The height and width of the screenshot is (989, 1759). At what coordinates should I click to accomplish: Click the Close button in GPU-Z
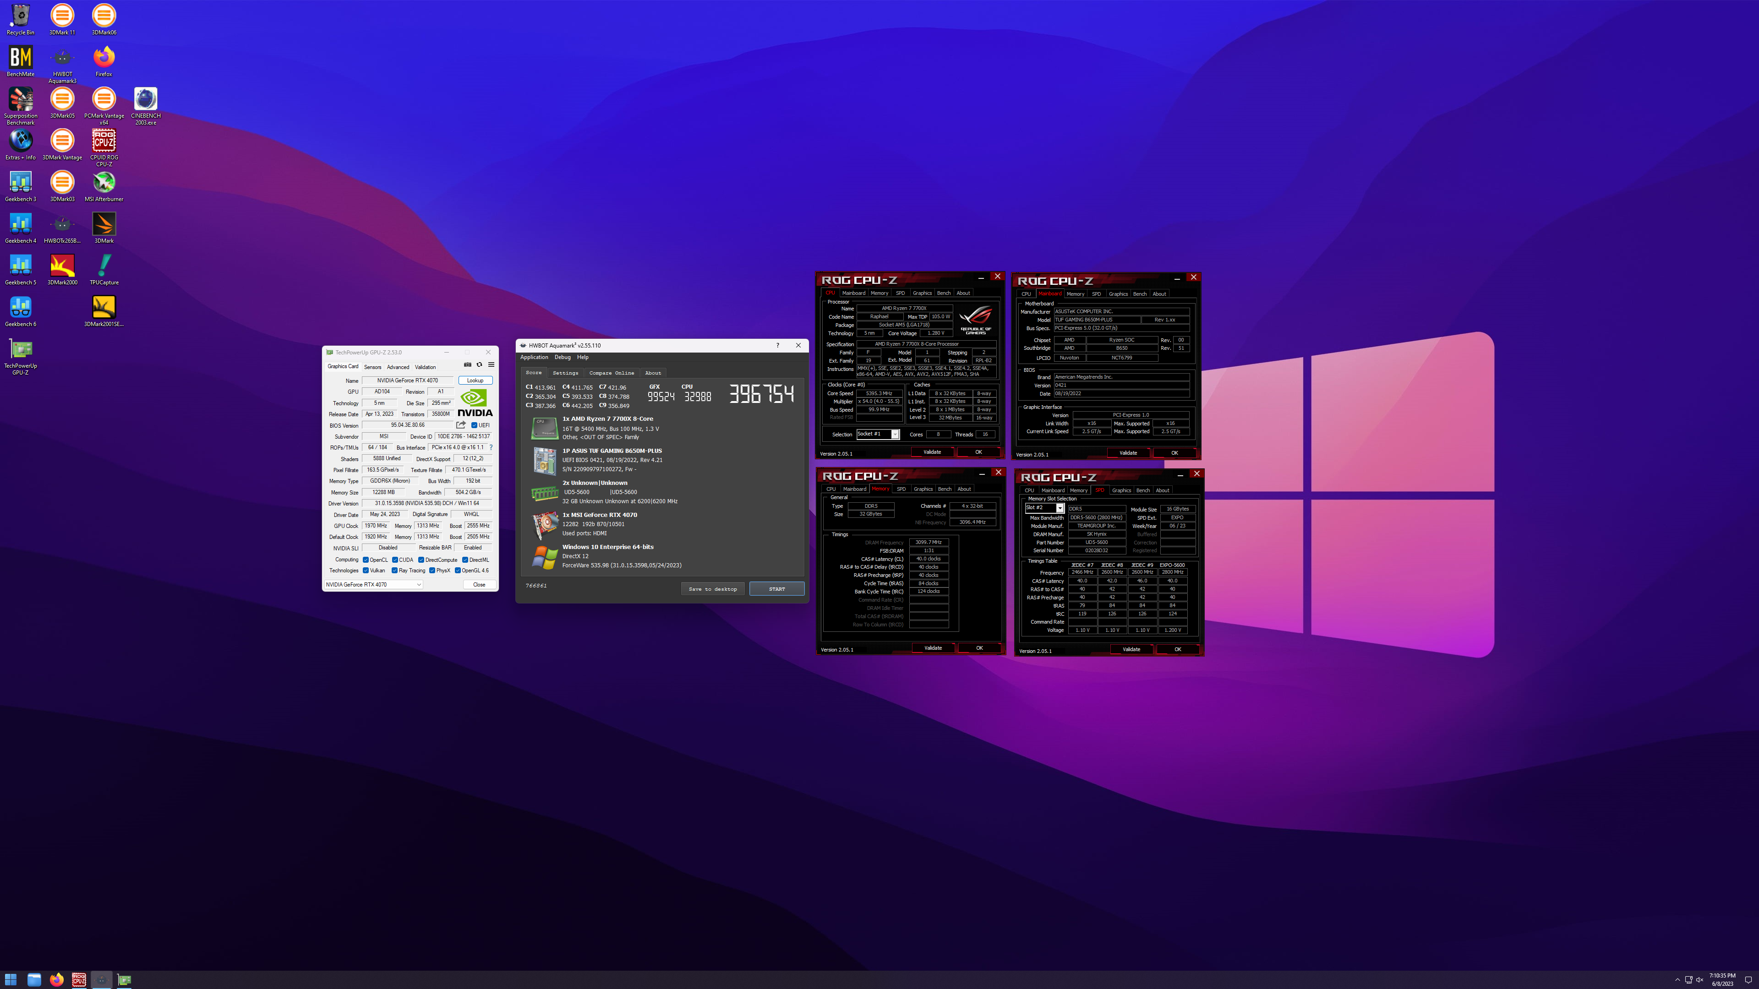[479, 585]
